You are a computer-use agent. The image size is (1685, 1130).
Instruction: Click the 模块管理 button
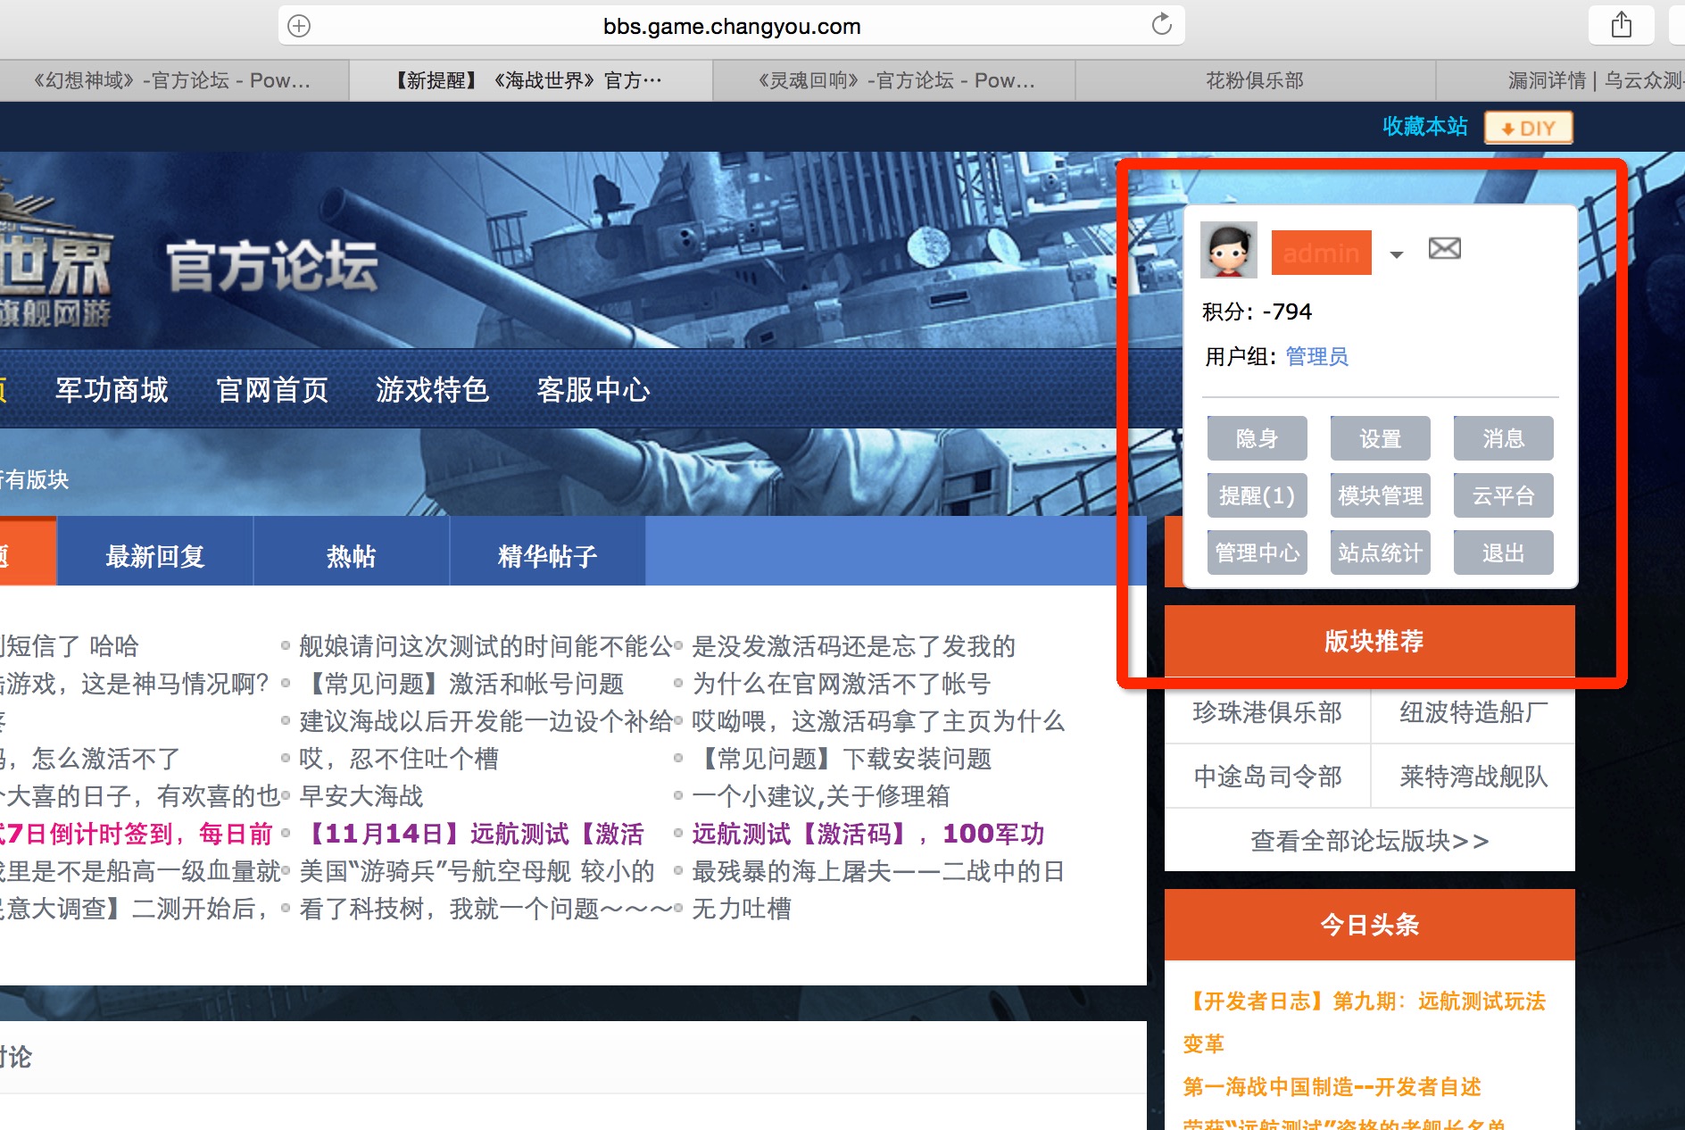(x=1381, y=495)
